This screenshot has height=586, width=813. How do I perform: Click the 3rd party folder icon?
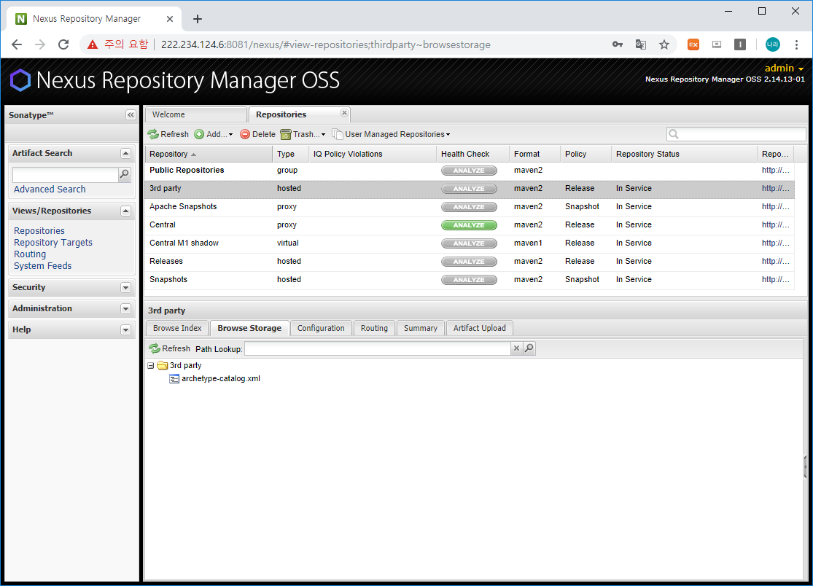coord(163,365)
